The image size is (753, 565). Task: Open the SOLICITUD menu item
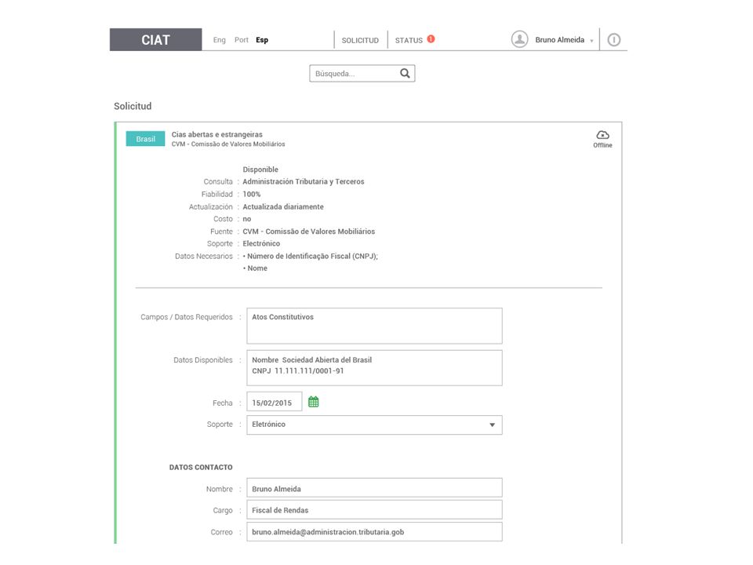tap(360, 40)
